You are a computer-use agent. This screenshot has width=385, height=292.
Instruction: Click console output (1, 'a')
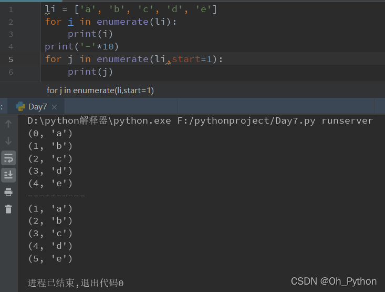pos(50,208)
